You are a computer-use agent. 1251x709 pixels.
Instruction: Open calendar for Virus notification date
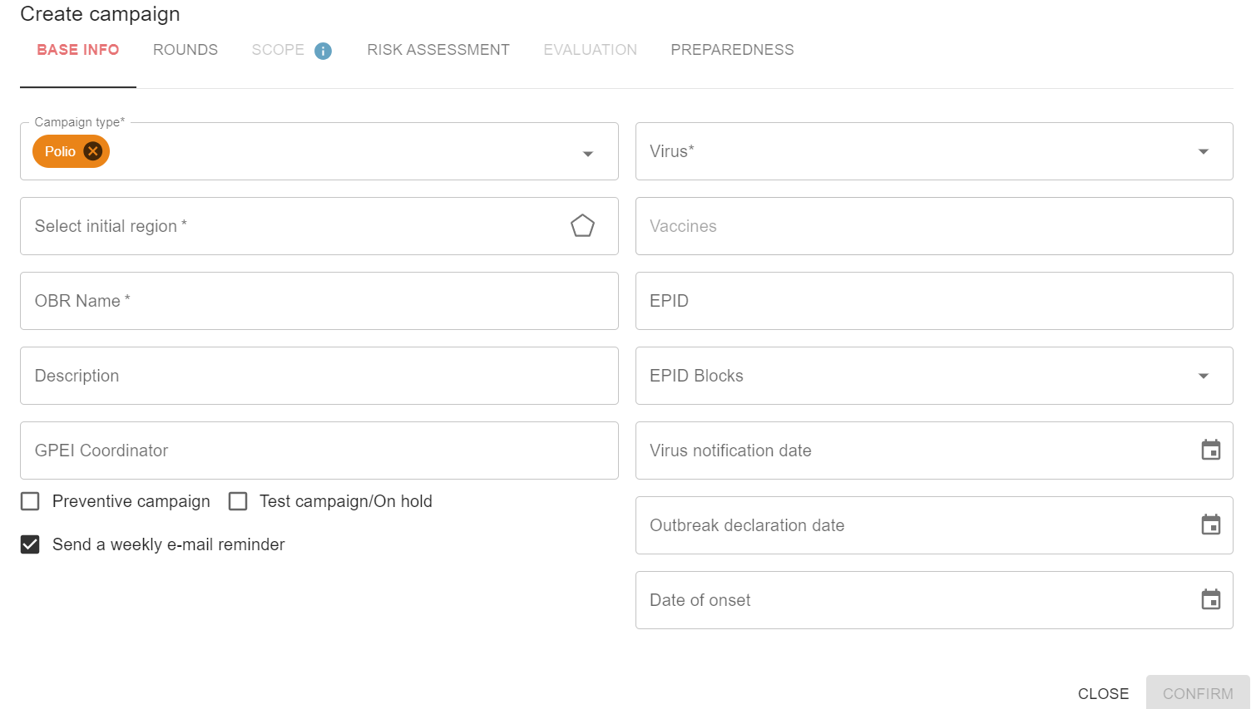tap(1210, 451)
